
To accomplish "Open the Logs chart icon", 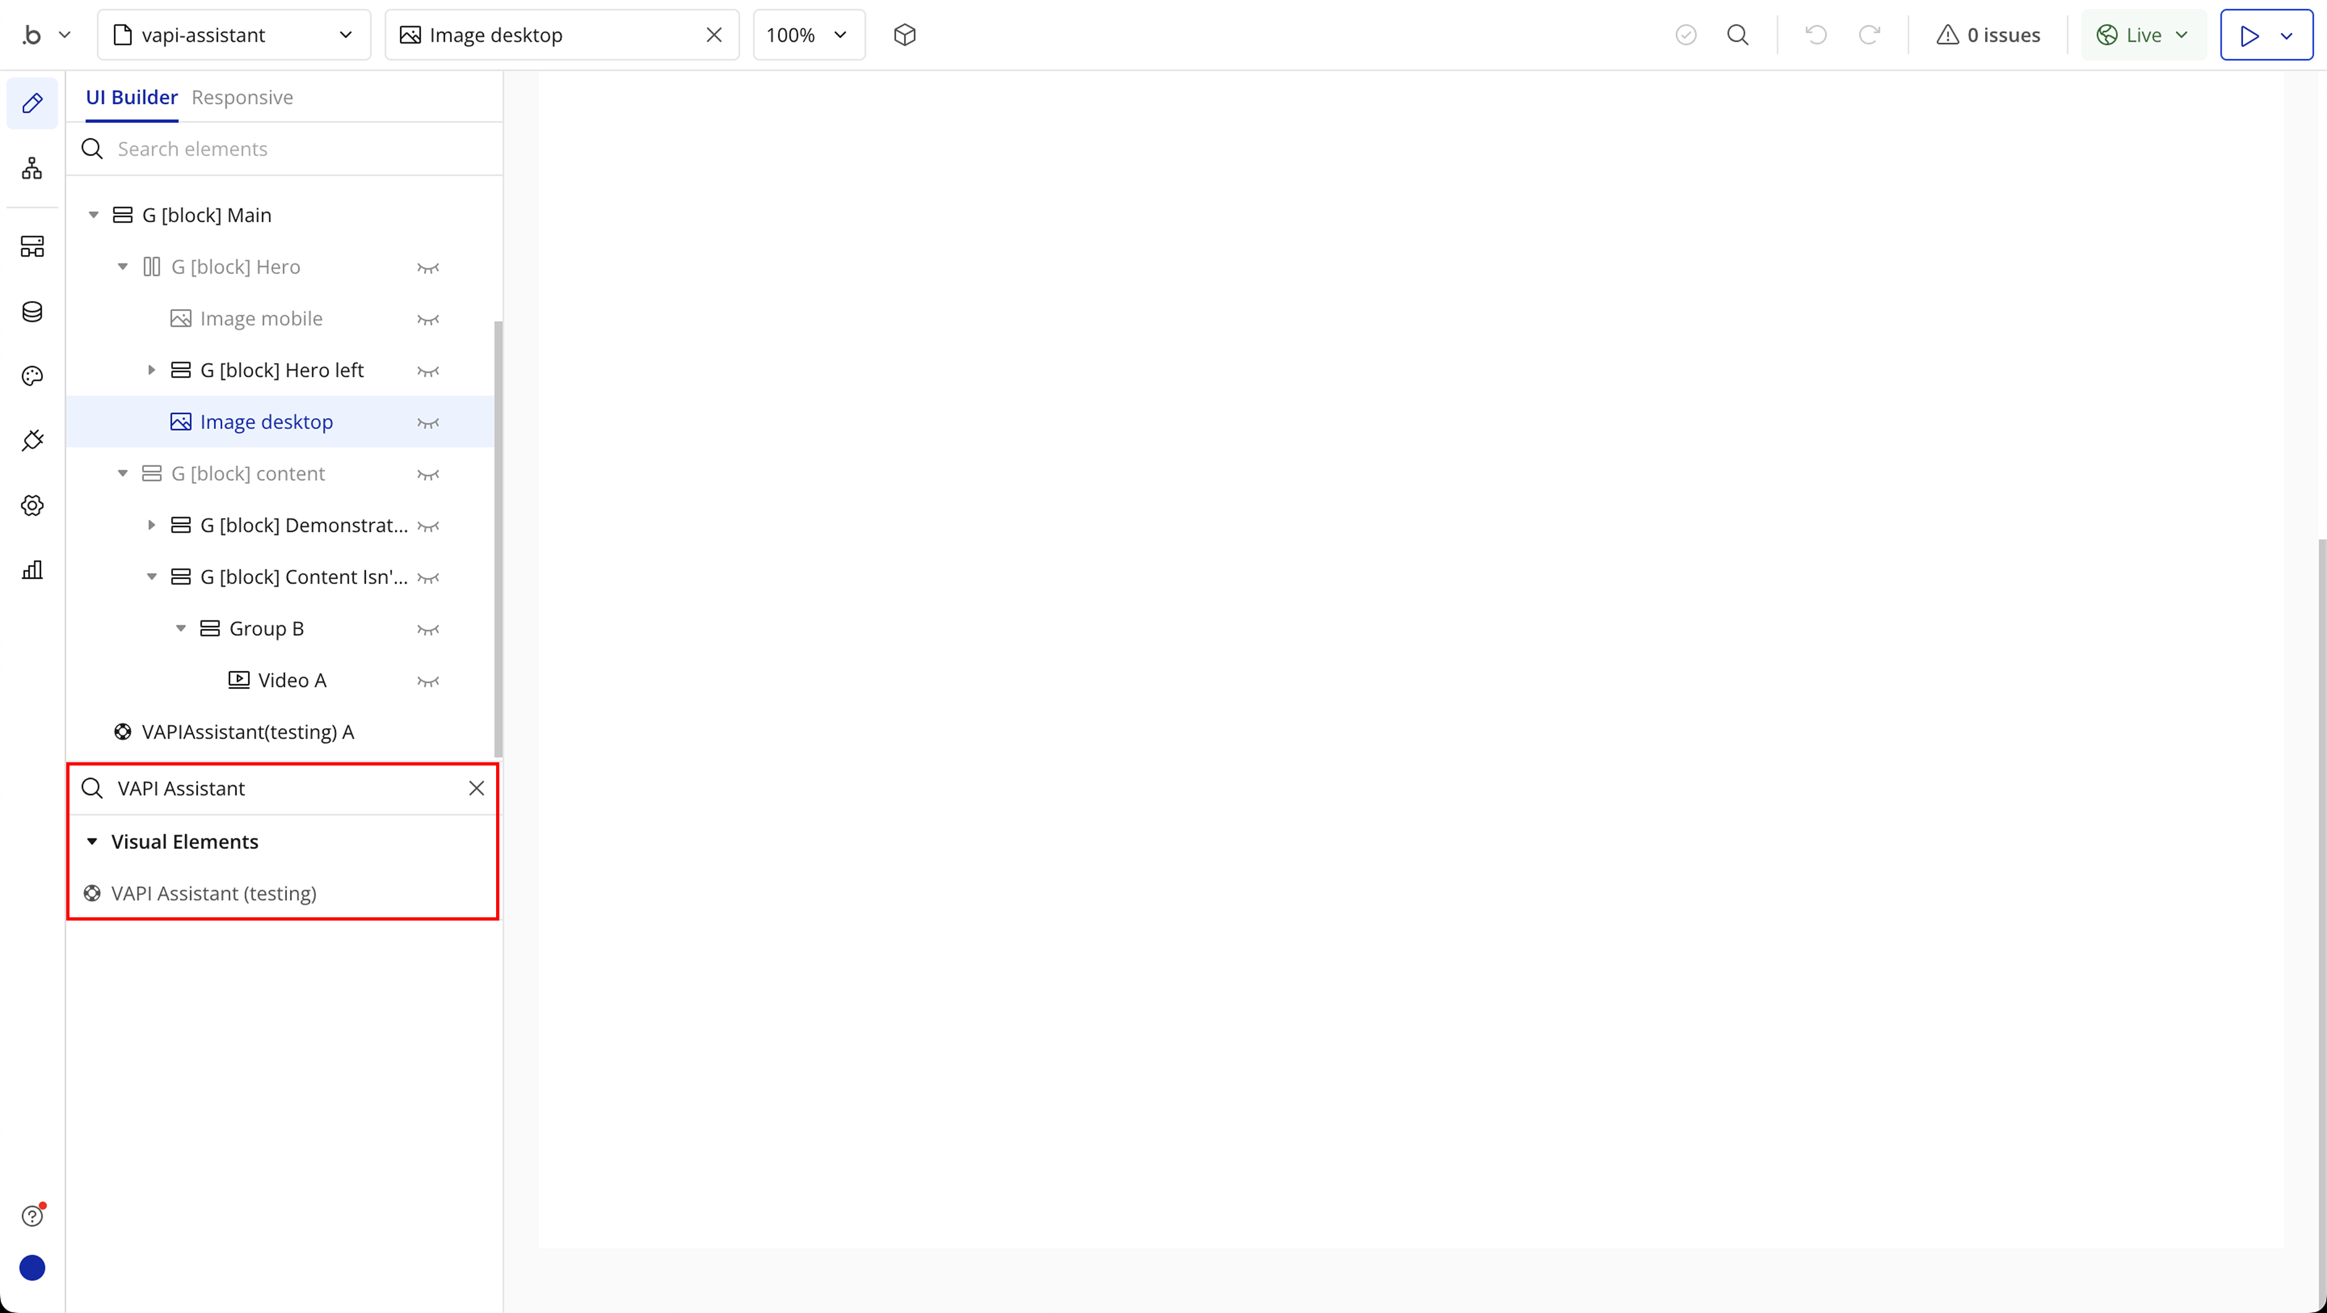I will pos(32,570).
